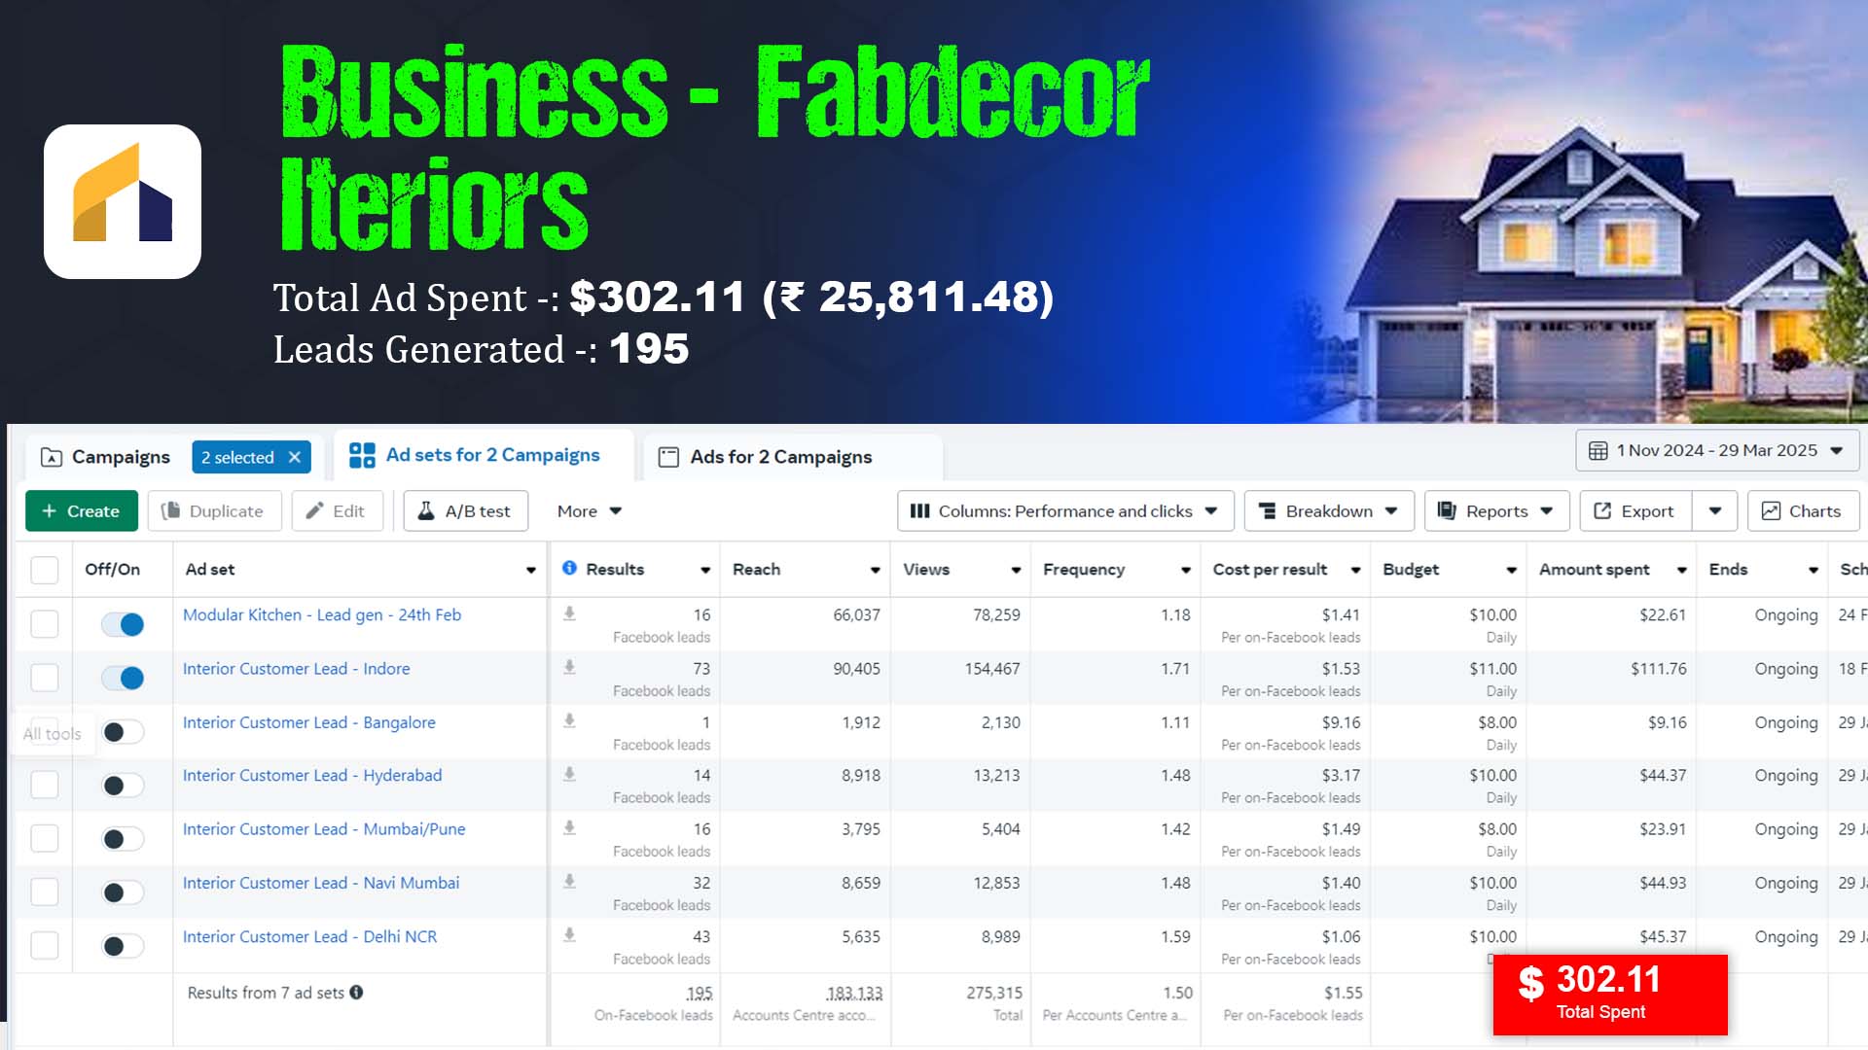Click the A/B test button

(x=466, y=511)
